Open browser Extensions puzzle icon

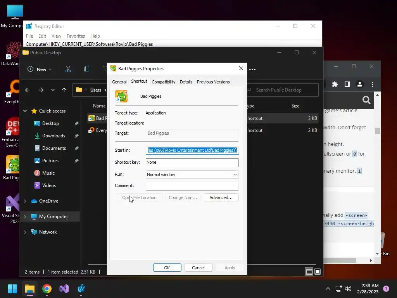pos(335,84)
